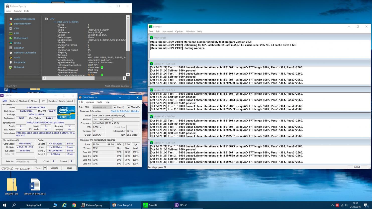Open the Peripherie icon in Speccy sidebar
The width and height of the screenshot is (372, 209).
(x=11, y=62)
